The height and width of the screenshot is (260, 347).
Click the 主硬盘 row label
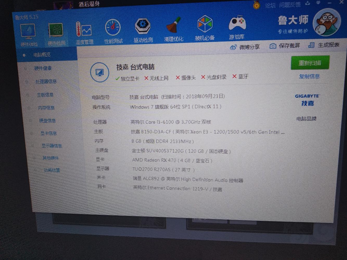click(x=102, y=150)
